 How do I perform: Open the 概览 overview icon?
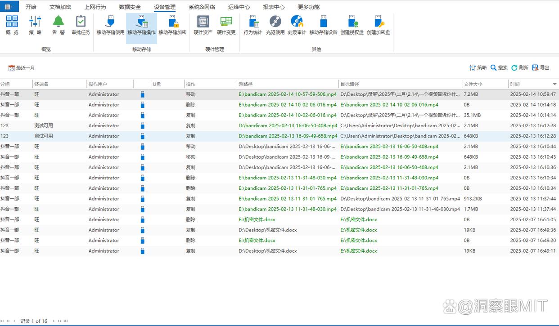(12, 25)
